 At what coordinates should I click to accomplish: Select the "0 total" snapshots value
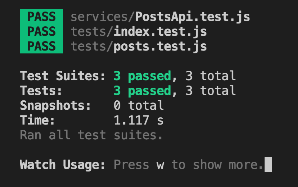click(x=139, y=105)
